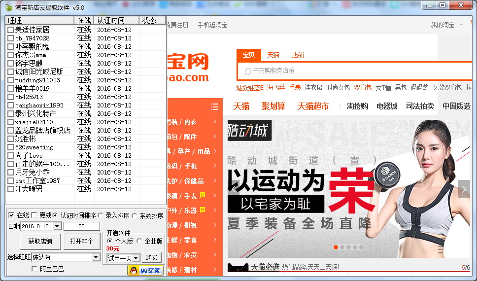Select the 月牙兔小乖 row name

click(33, 173)
